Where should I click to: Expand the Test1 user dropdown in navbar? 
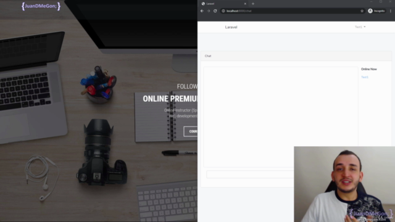coord(360,27)
